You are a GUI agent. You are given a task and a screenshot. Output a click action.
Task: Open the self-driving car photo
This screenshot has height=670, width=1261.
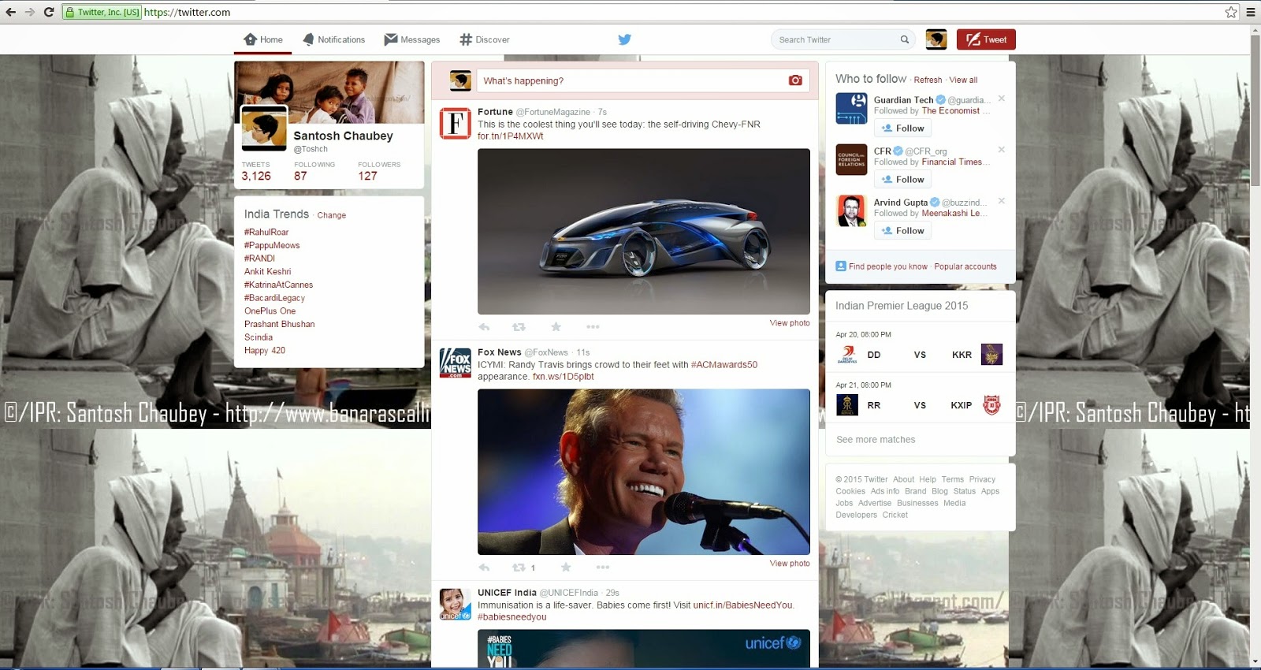pyautogui.click(x=644, y=232)
